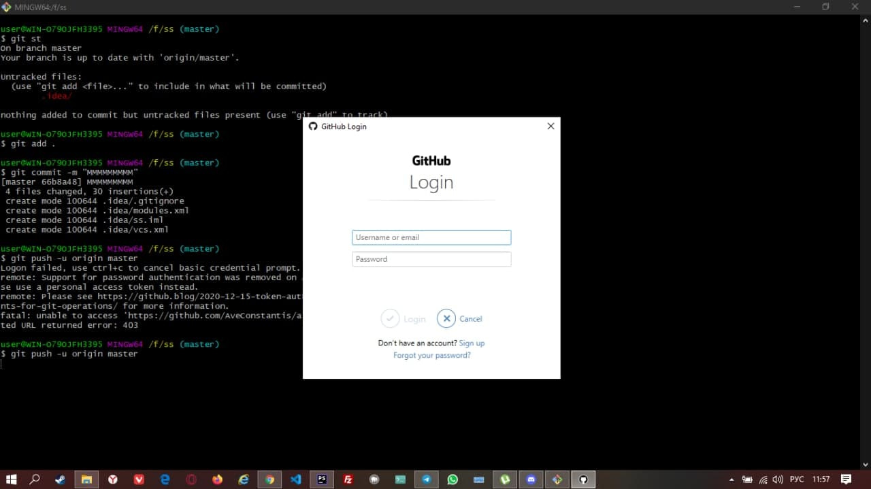Open WhatsApp from the taskbar

click(453, 479)
